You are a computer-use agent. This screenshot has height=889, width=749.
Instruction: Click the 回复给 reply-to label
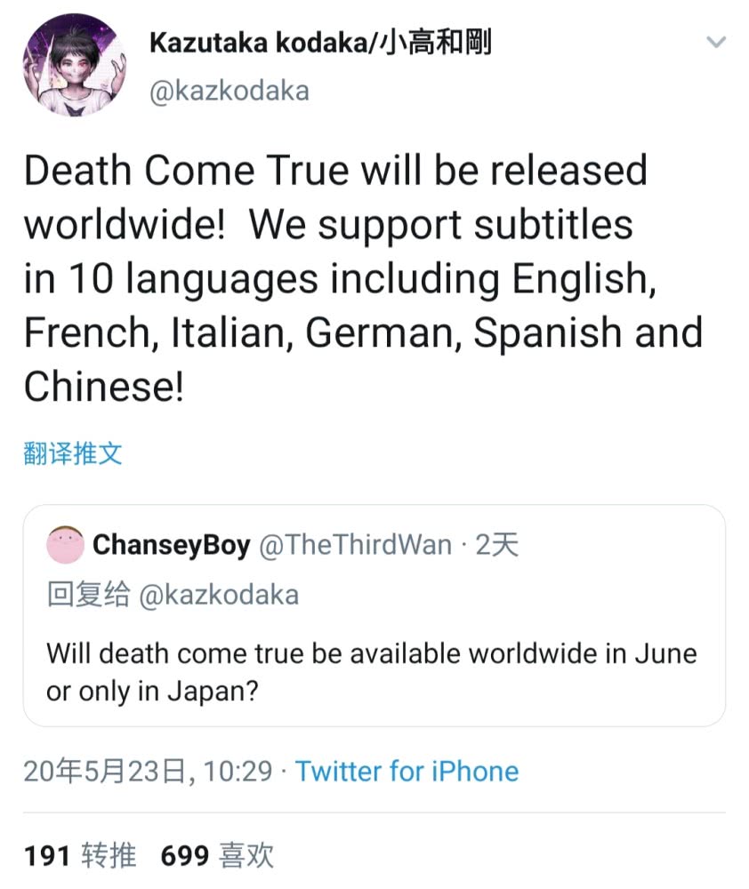coord(87,594)
